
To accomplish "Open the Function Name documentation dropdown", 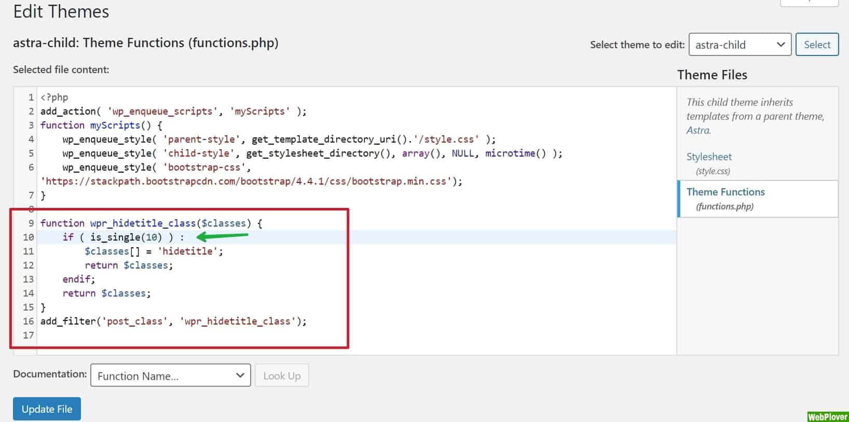I will pyautogui.click(x=171, y=375).
